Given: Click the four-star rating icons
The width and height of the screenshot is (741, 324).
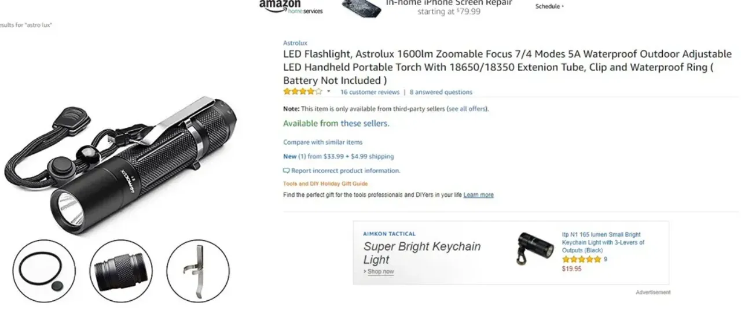Looking at the screenshot, I should point(302,92).
